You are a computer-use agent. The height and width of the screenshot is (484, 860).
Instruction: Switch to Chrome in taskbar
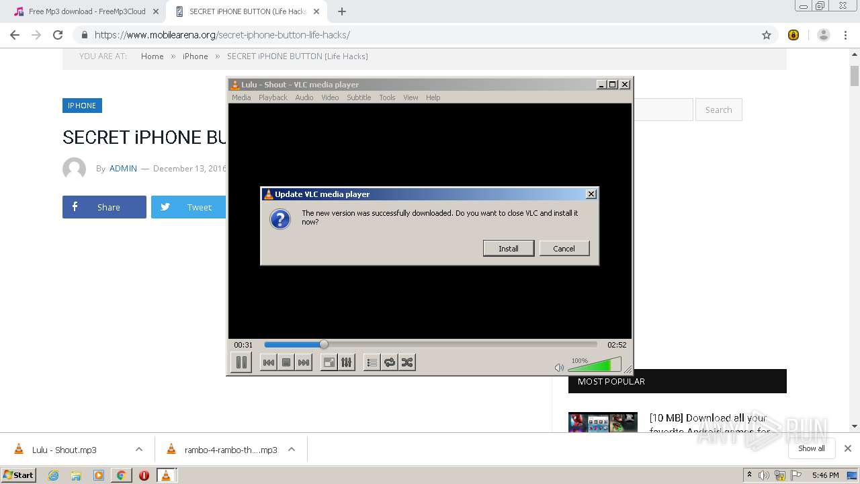[x=121, y=475]
